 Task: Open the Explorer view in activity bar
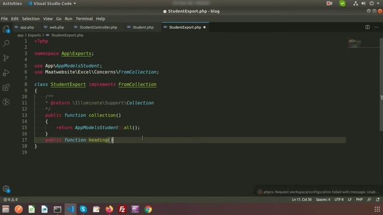[x=6, y=29]
